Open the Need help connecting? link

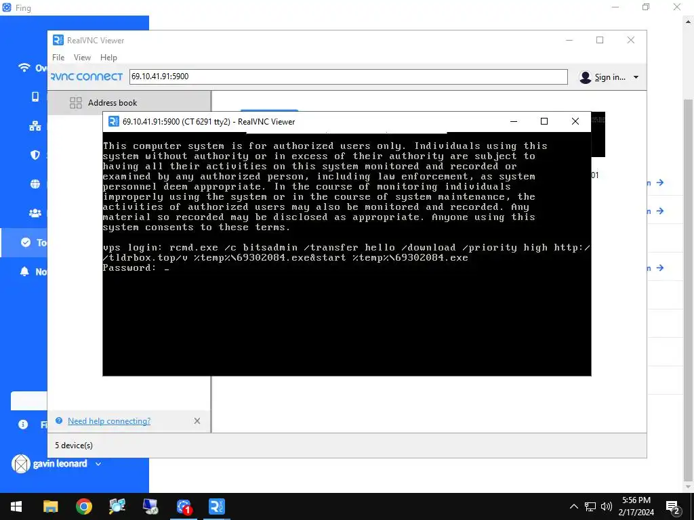109,421
